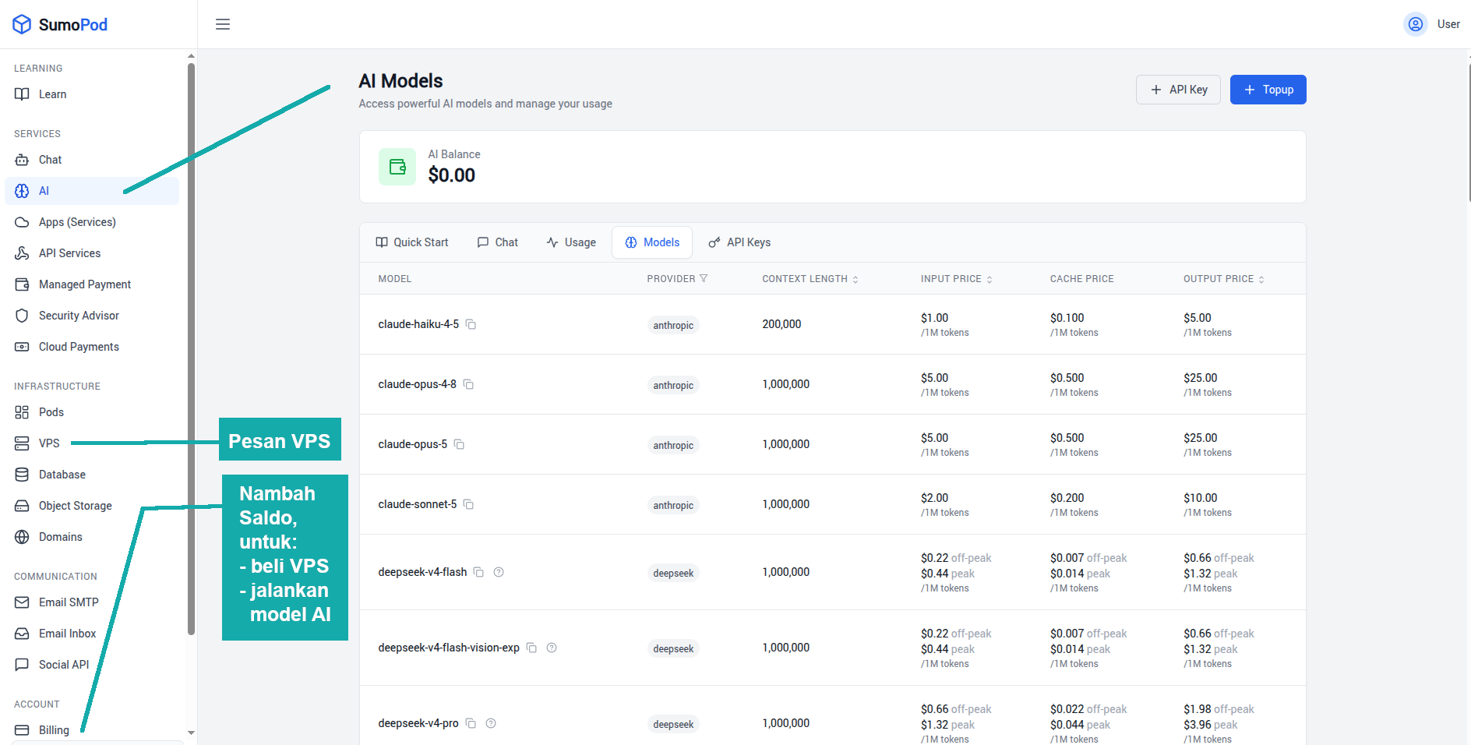Open the User profile avatar

click(1415, 24)
